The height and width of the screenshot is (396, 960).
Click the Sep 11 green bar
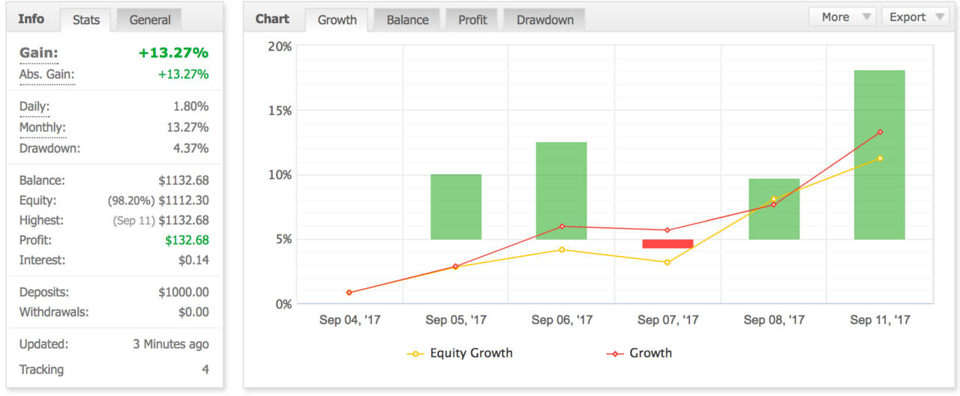879,155
